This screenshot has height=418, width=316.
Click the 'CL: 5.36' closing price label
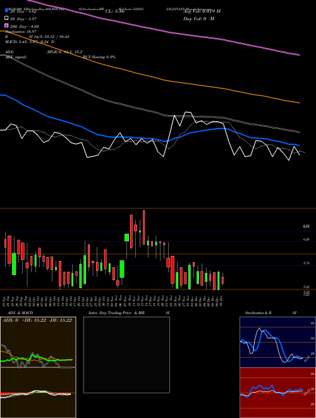point(115,11)
